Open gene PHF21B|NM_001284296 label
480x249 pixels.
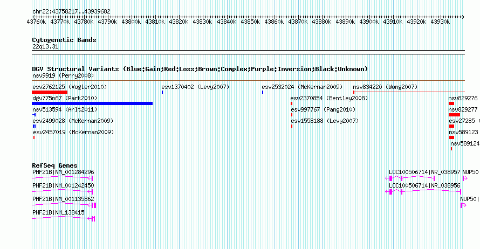[63, 172]
